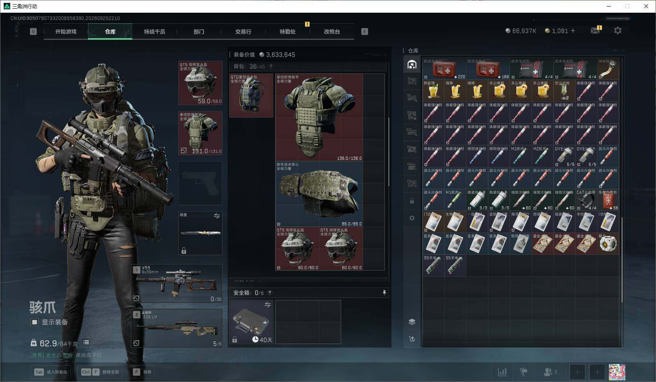This screenshot has height=382, width=656.
Task: Click the plus beside the 1,081 currency
Action: click(572, 31)
